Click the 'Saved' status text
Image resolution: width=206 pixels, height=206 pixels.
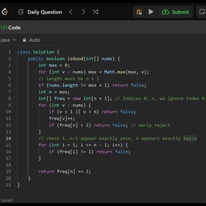pos(7,200)
